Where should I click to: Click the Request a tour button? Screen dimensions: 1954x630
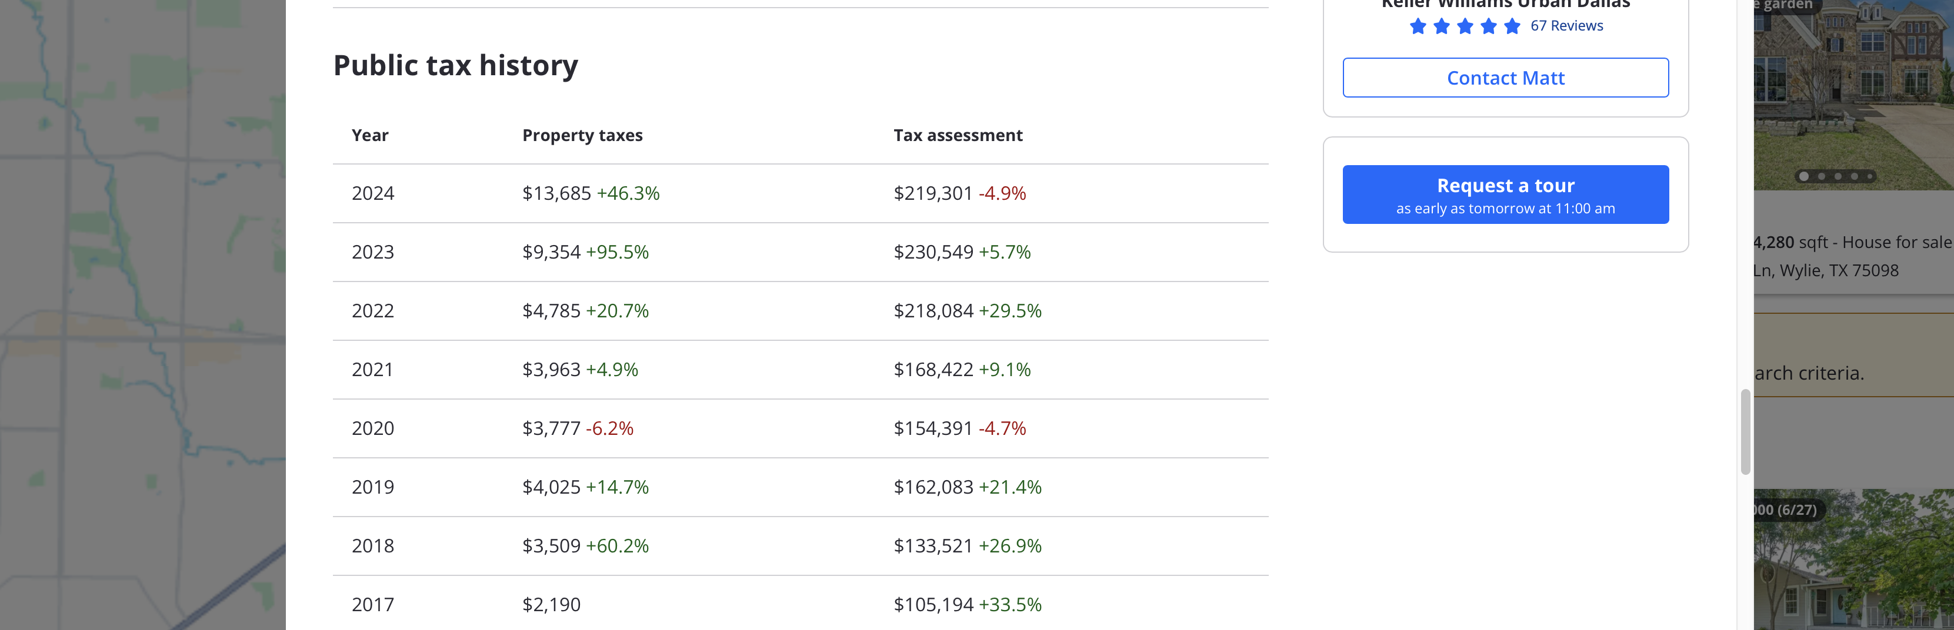(1505, 194)
